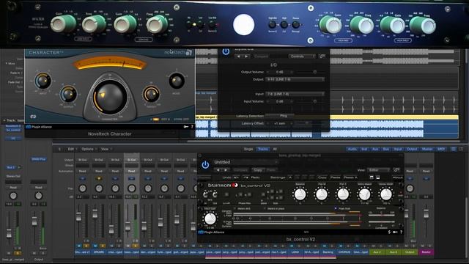469x264 pixels.
Task: Expand the Track disclosure triangle in the inspector
Action: pyautogui.click(x=4, y=120)
